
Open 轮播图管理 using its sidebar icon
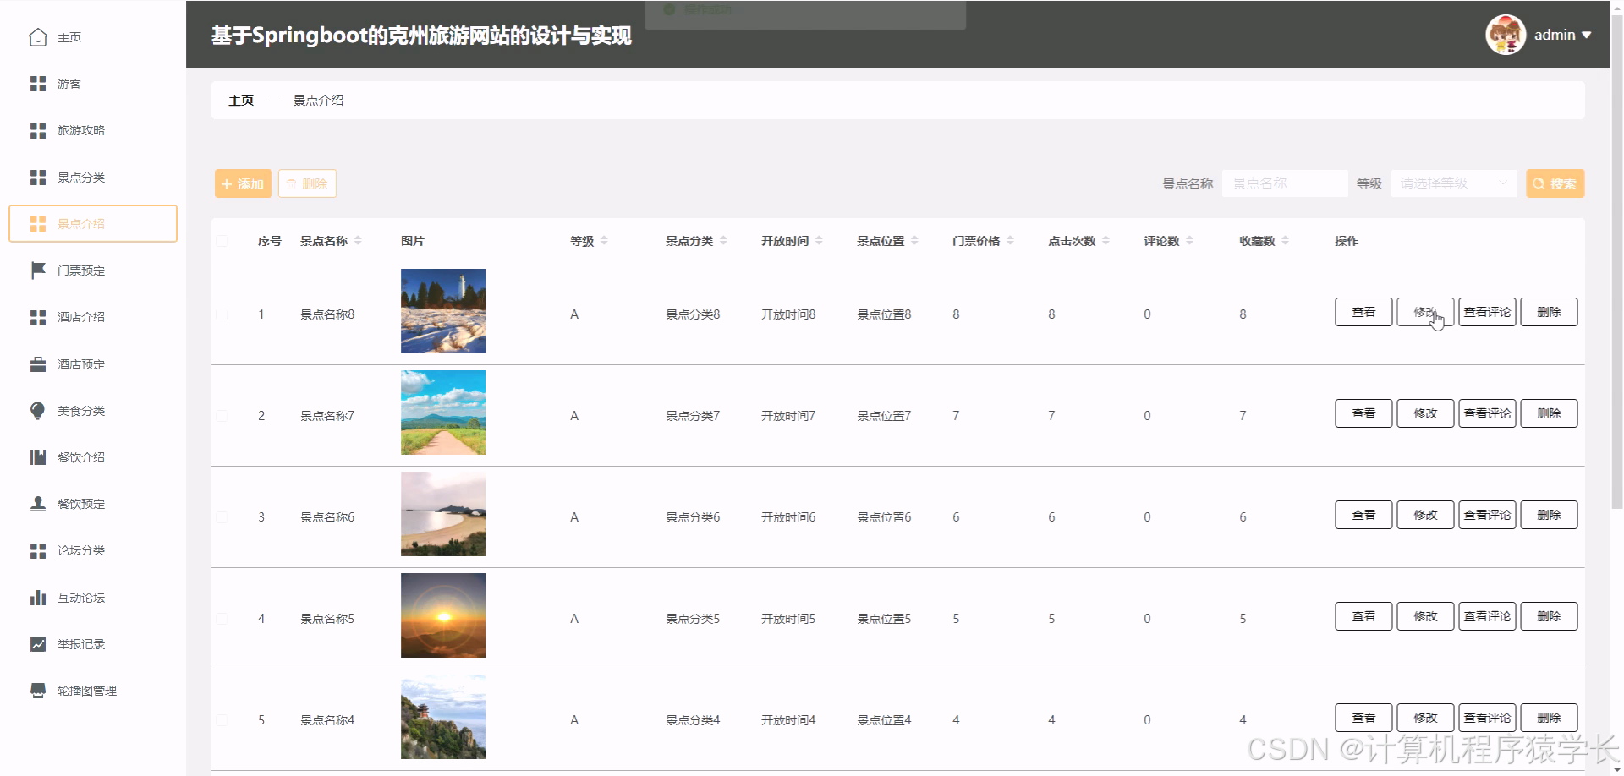(x=37, y=690)
